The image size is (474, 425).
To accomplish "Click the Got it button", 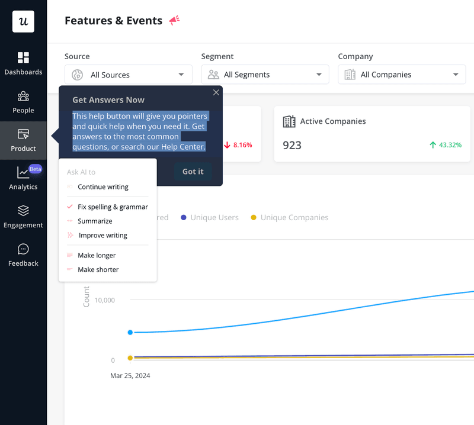I will pyautogui.click(x=193, y=171).
